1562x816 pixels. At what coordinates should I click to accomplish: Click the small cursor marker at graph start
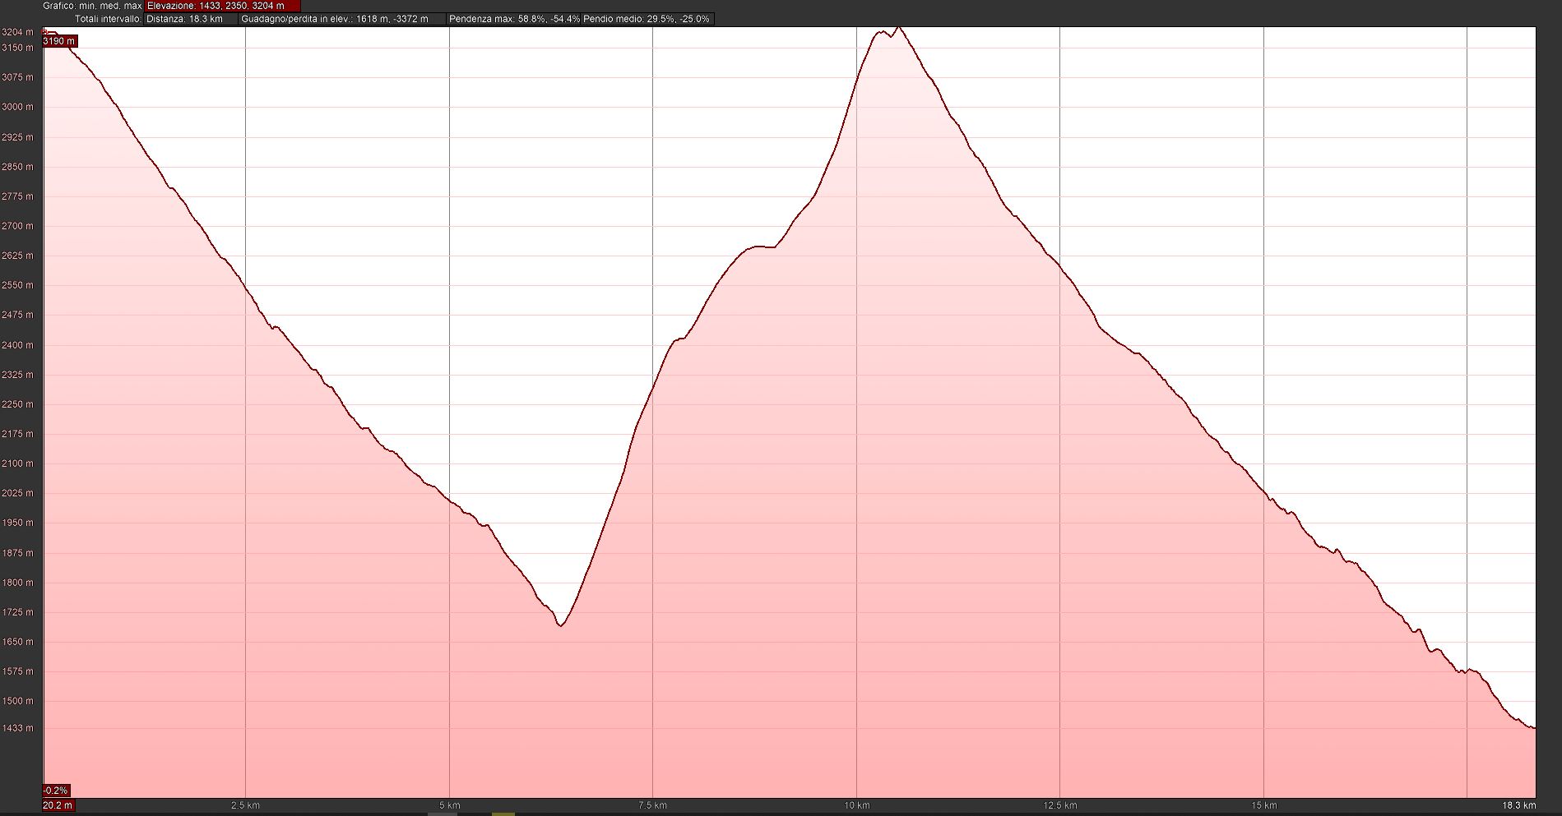pos(44,32)
